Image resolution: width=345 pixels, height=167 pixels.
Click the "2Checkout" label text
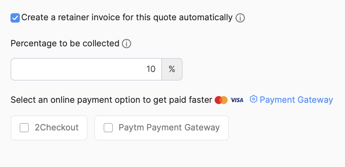click(56, 128)
